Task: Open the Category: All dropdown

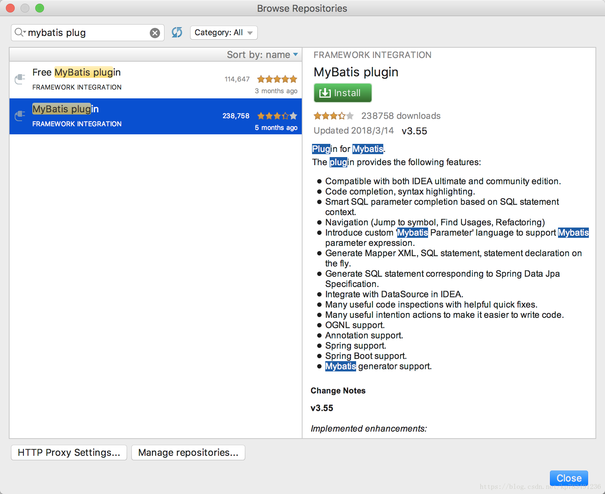Action: tap(224, 33)
